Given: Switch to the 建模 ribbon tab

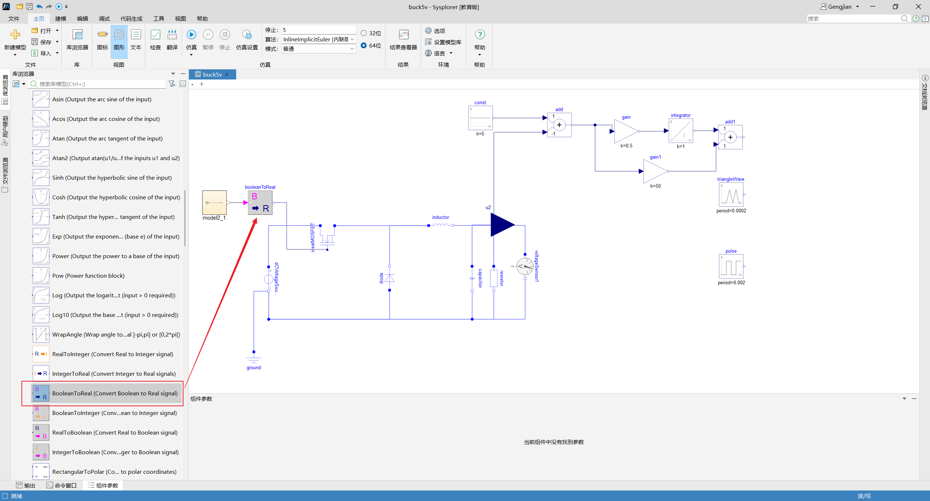Looking at the screenshot, I should 61,19.
